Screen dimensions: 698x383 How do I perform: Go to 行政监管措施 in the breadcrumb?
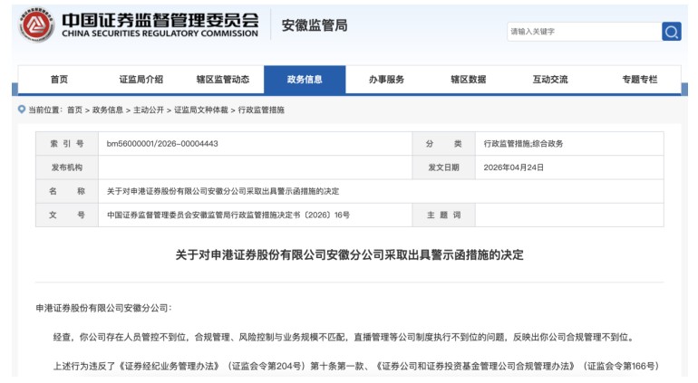point(261,110)
